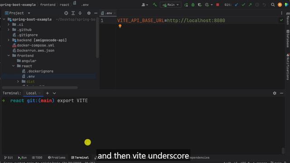Click react in breadcrumb path
The height and width of the screenshot is (163, 290).
click(x=64, y=5)
